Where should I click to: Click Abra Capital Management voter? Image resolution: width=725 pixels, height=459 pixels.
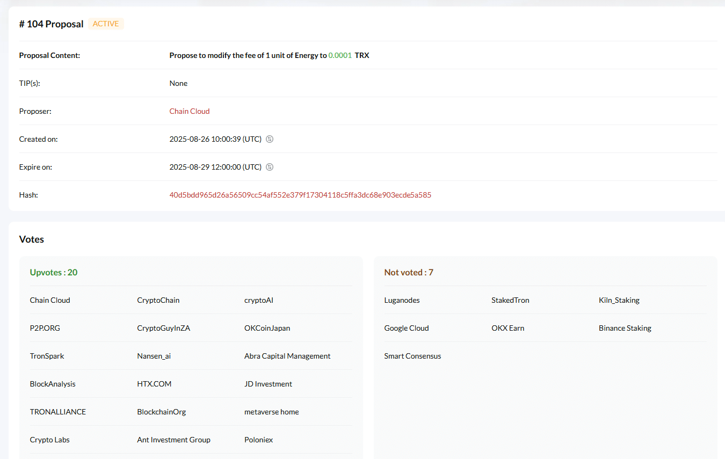[x=287, y=356]
